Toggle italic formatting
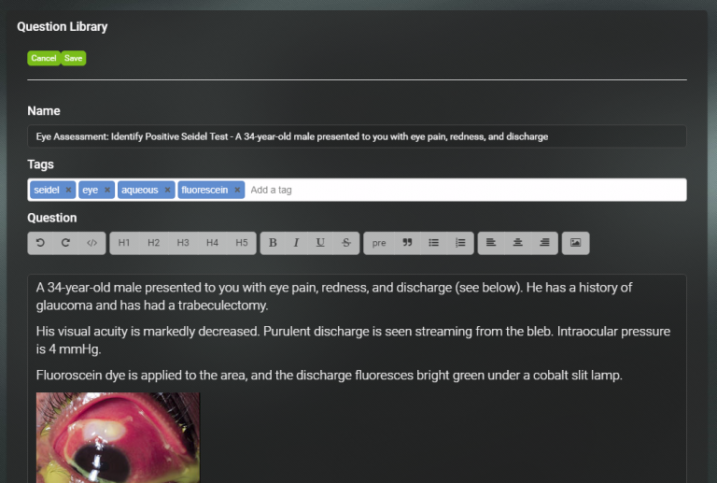 [296, 243]
